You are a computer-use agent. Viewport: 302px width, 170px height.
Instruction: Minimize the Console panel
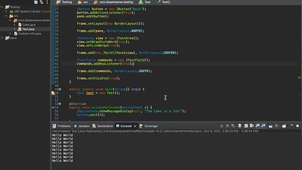point(292,126)
